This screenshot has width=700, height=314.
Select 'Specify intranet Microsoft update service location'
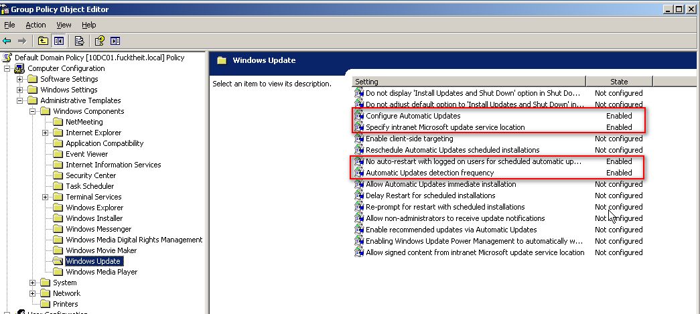pyautogui.click(x=445, y=127)
